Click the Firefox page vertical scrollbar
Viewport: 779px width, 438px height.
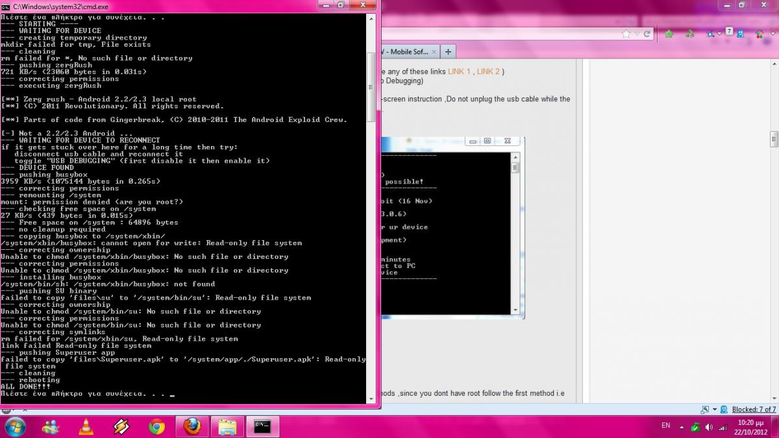coord(774,139)
